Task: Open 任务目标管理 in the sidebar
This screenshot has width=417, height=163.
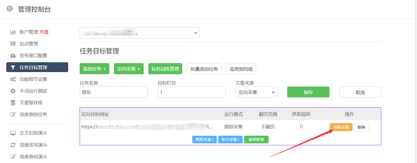Action: (37, 67)
